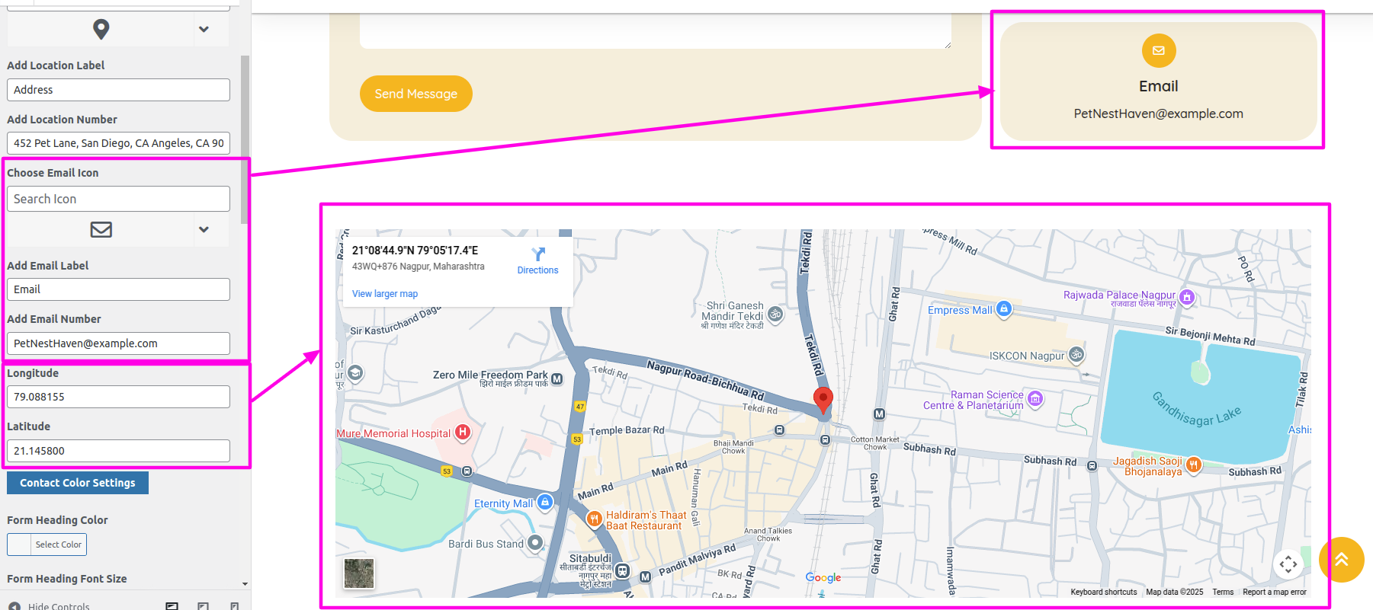Open Contact Color Settings section
1373x610 pixels.
point(78,483)
